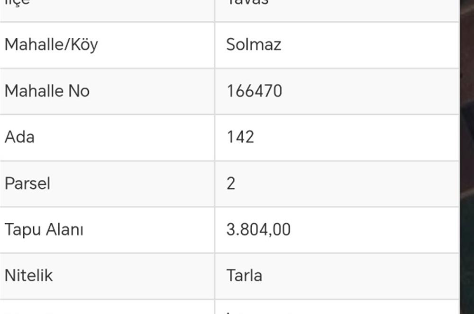Click the Ada label cell
Viewport: 474px width, 314px height.
(x=19, y=137)
